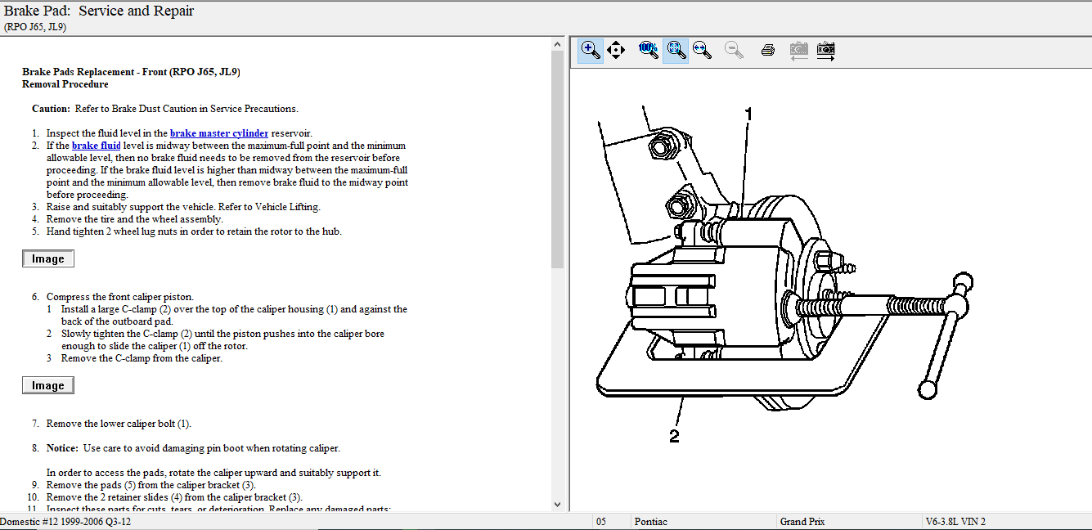Go to next image with camera arrow

[826, 50]
